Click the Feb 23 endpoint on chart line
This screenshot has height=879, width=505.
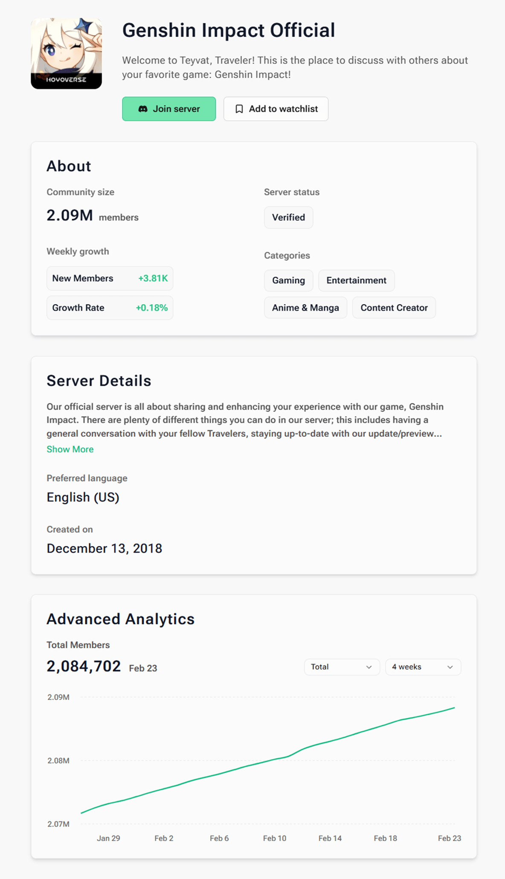(454, 708)
